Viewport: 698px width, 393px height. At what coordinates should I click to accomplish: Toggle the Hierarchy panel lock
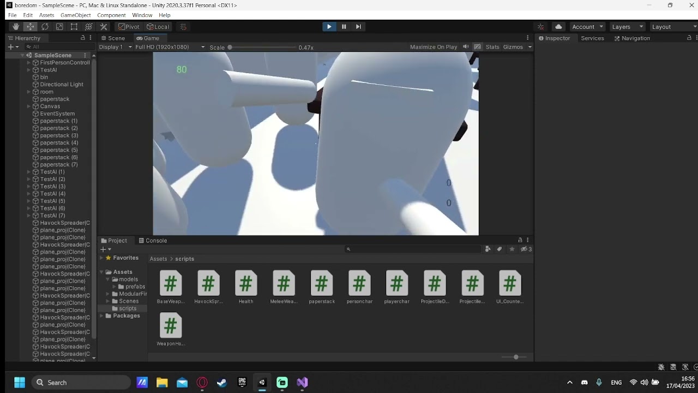83,38
